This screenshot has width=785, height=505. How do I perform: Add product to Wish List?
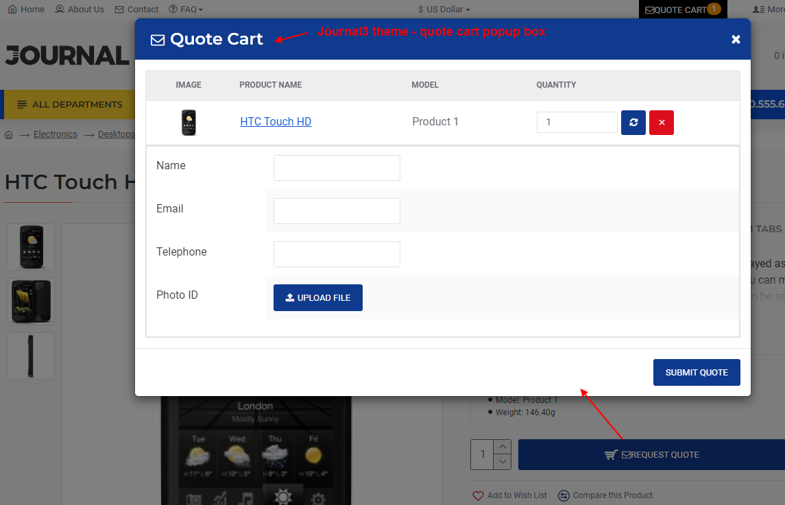coord(509,495)
